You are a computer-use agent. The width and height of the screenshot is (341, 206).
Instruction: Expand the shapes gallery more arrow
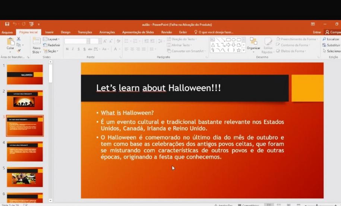pos(244,50)
